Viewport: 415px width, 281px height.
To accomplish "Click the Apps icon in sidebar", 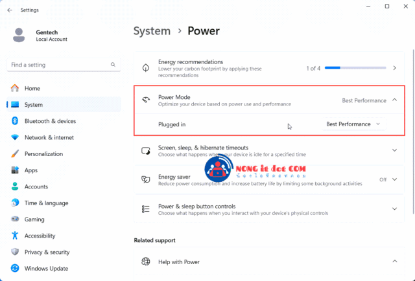I will pyautogui.click(x=15, y=170).
